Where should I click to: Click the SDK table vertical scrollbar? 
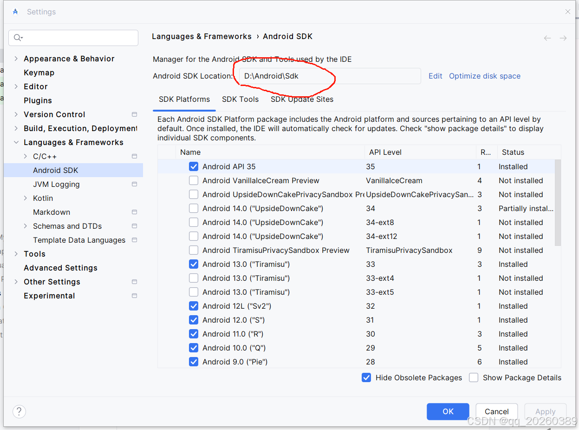pos(558,203)
